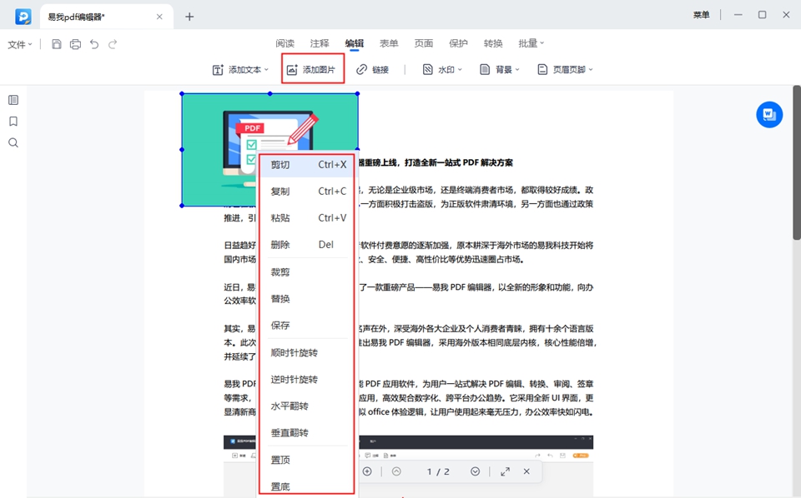The height and width of the screenshot is (498, 801).
Task: Choose 逆时针旋转 in the context menu
Action: click(306, 379)
